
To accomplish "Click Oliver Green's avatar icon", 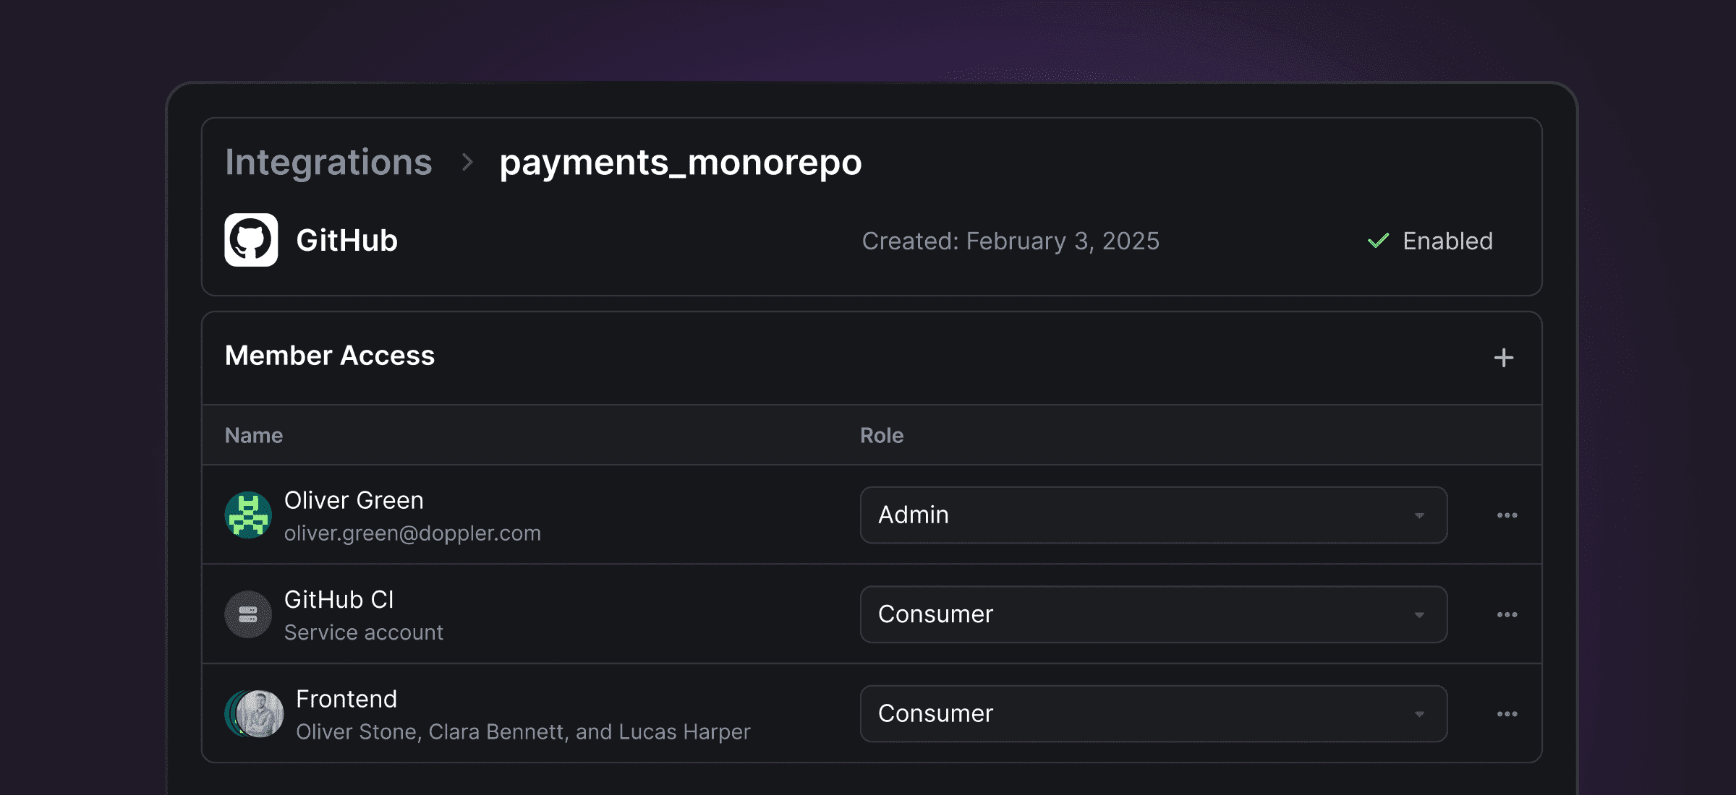I will tap(248, 515).
